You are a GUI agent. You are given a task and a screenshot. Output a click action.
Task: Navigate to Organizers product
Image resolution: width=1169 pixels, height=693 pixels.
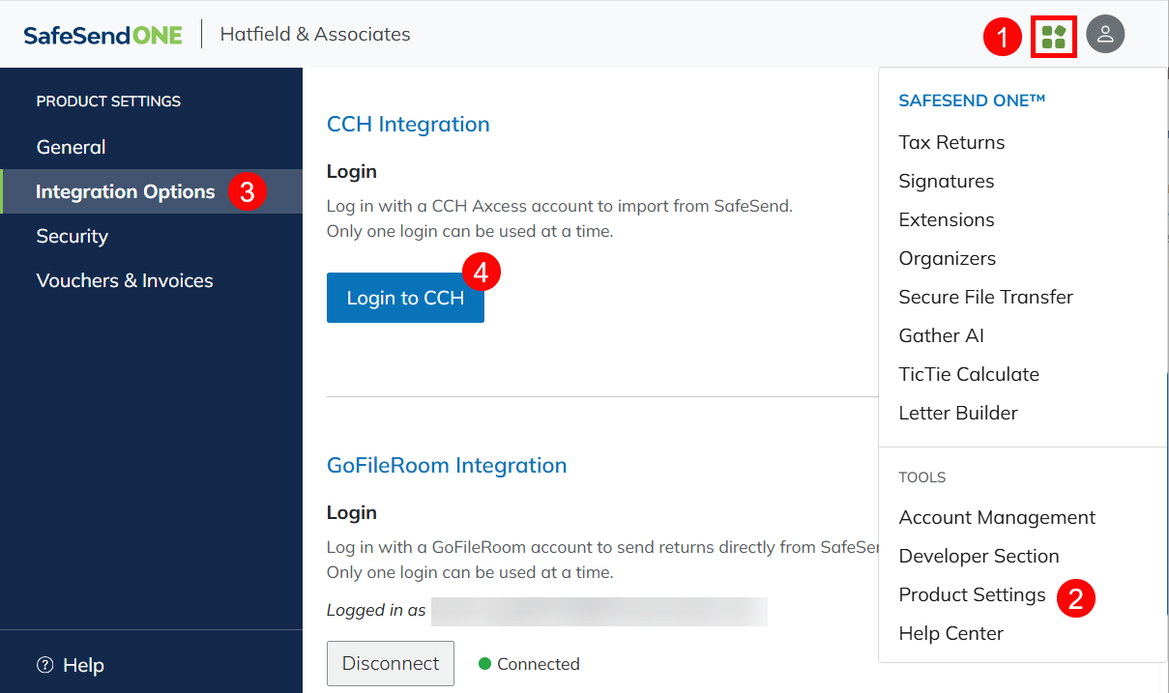[947, 258]
